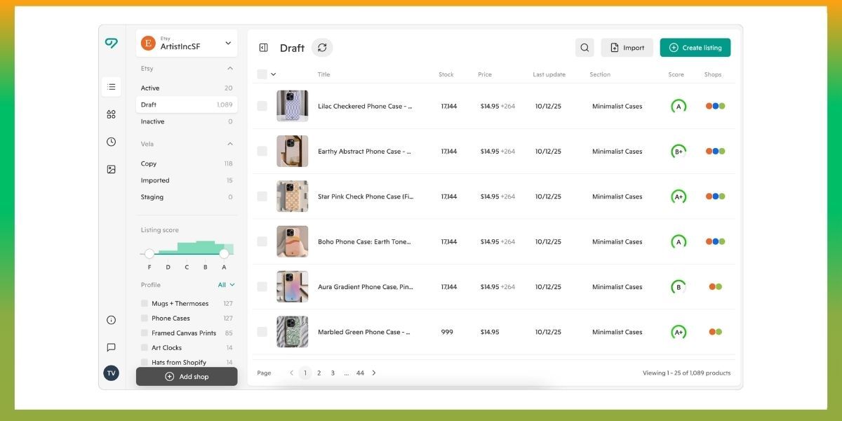Viewport: 842px width, 421px height.
Task: Open the ArtistIncSF shop dropdown
Action: click(187, 44)
